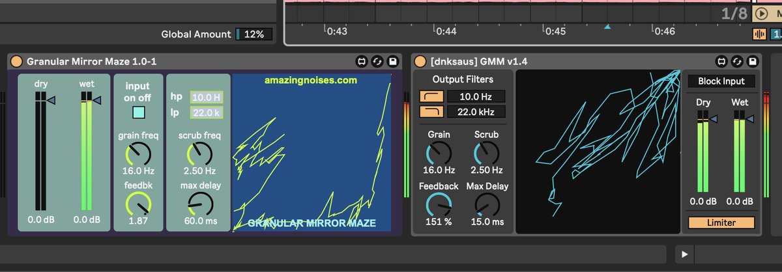Viewport: 782px width, 272px height.
Task: Click the 0:44 timeline marker
Action: 446,31
